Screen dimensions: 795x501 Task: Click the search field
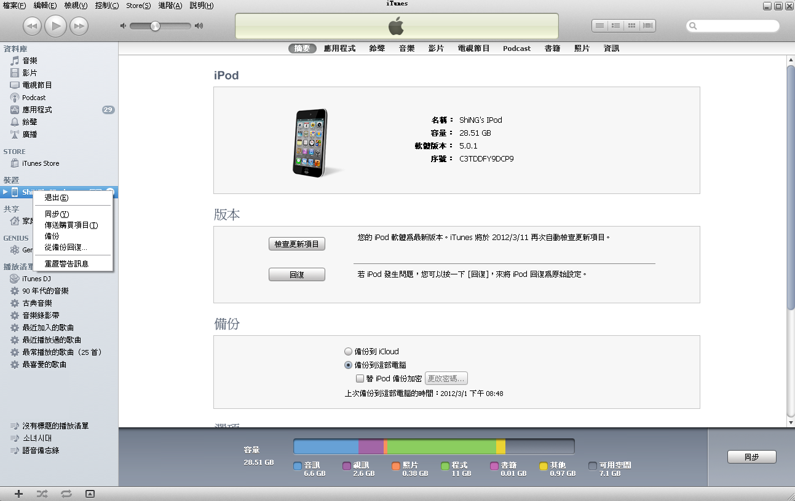pyautogui.click(x=734, y=26)
